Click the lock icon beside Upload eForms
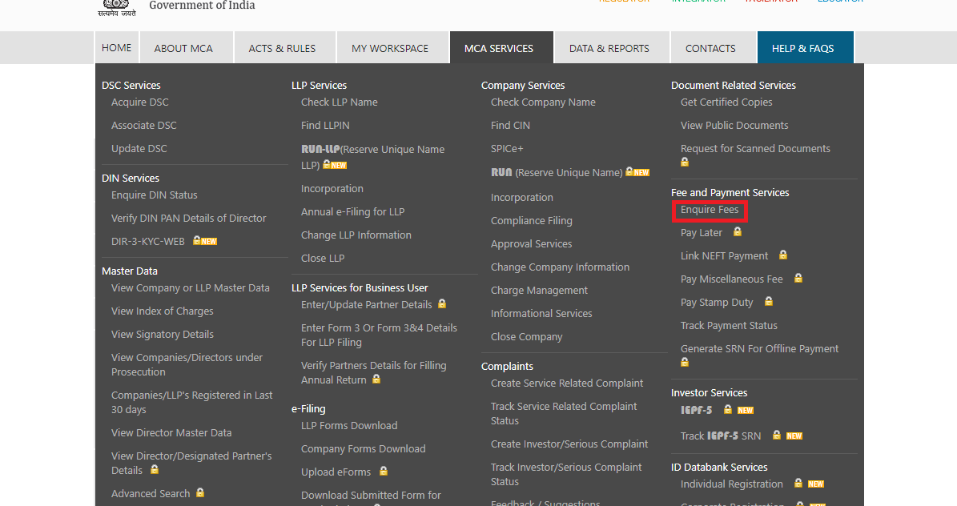 384,472
